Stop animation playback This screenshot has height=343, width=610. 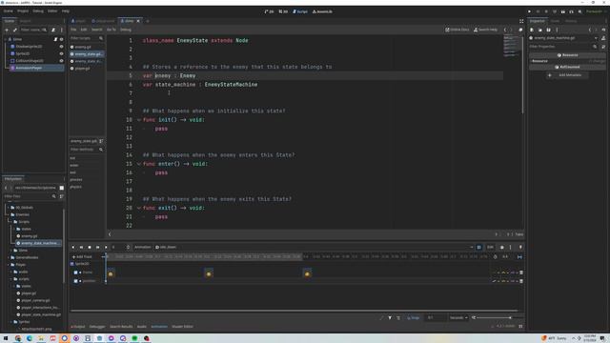coord(90,247)
